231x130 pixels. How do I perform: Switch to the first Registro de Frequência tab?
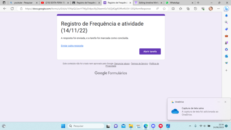pyautogui.click(x=86, y=3)
